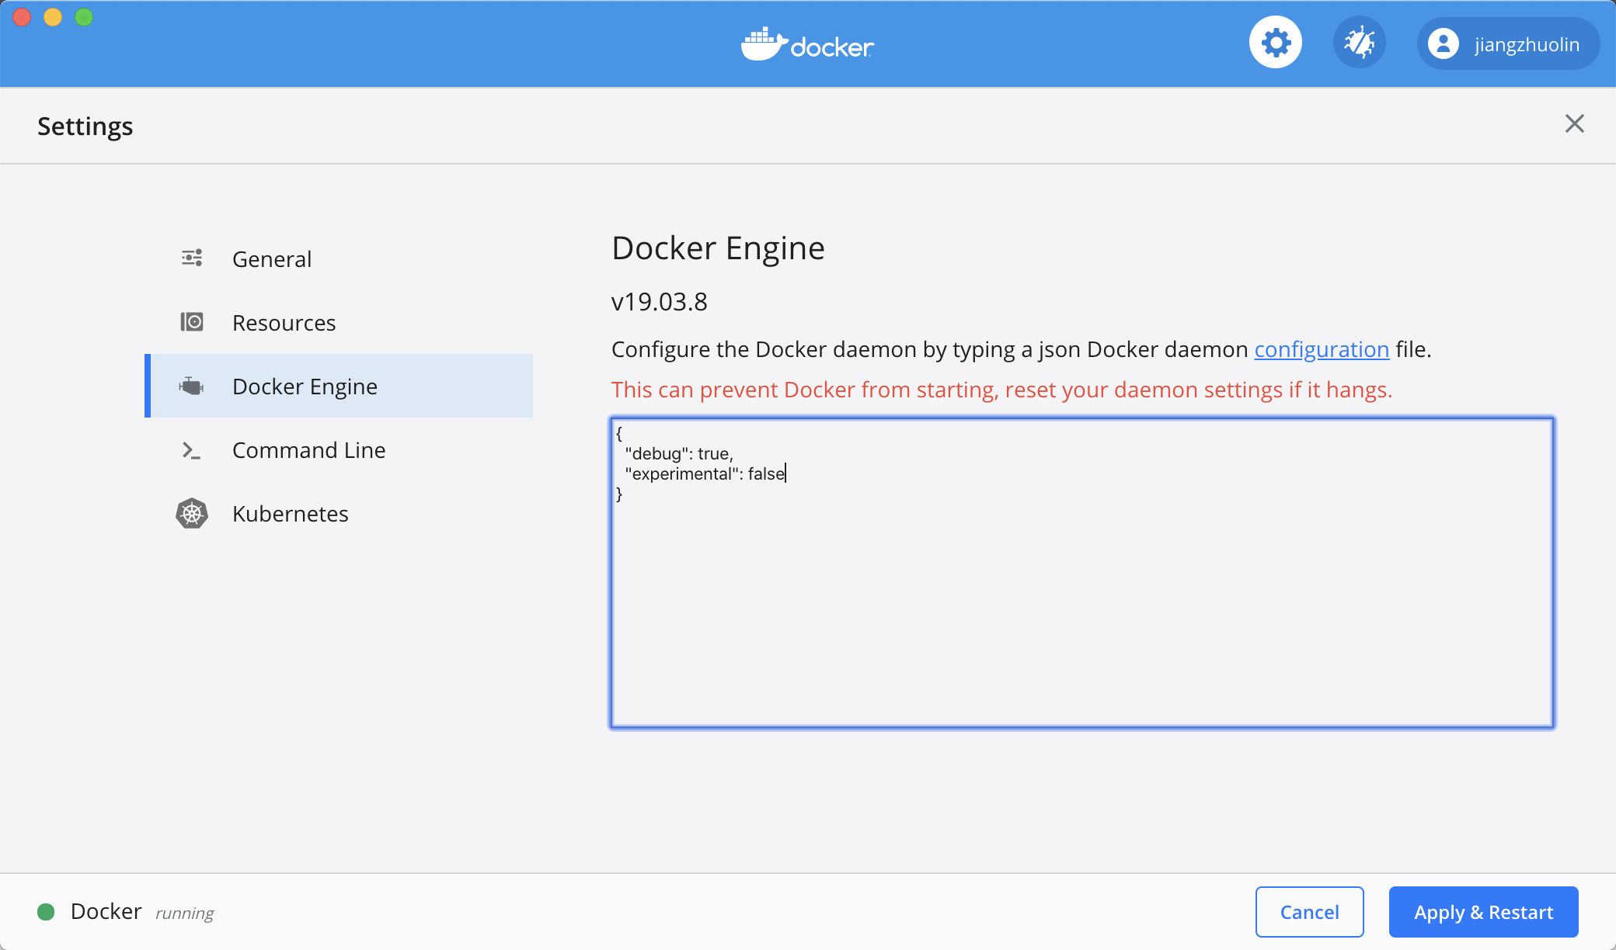Open the Kubernetes tab
The image size is (1616, 950).
[x=339, y=513]
